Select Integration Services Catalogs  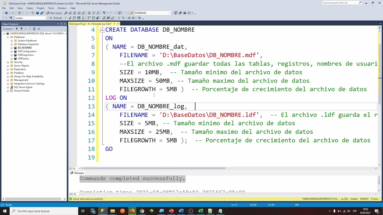pos(29,84)
